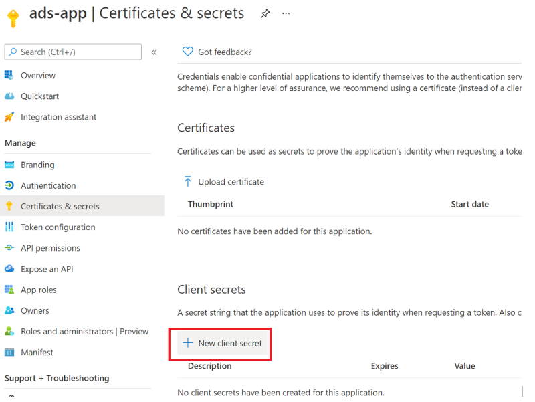
Task: Click the 'No certificates have been added' message
Action: 275,231
